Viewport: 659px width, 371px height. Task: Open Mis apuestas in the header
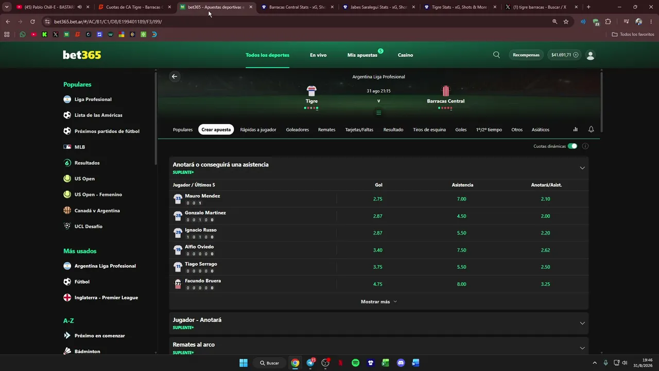[x=362, y=55]
